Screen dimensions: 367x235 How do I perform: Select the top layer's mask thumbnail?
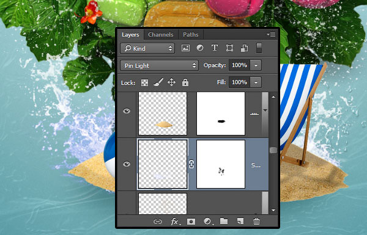pos(221,114)
